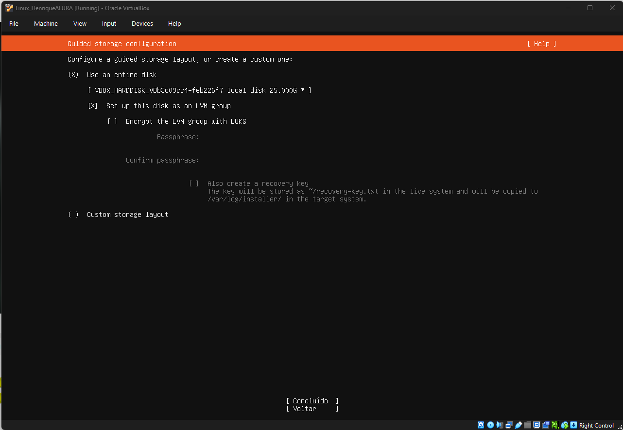Image resolution: width=623 pixels, height=430 pixels.
Task: Click the audio status icon
Action: (x=500, y=425)
